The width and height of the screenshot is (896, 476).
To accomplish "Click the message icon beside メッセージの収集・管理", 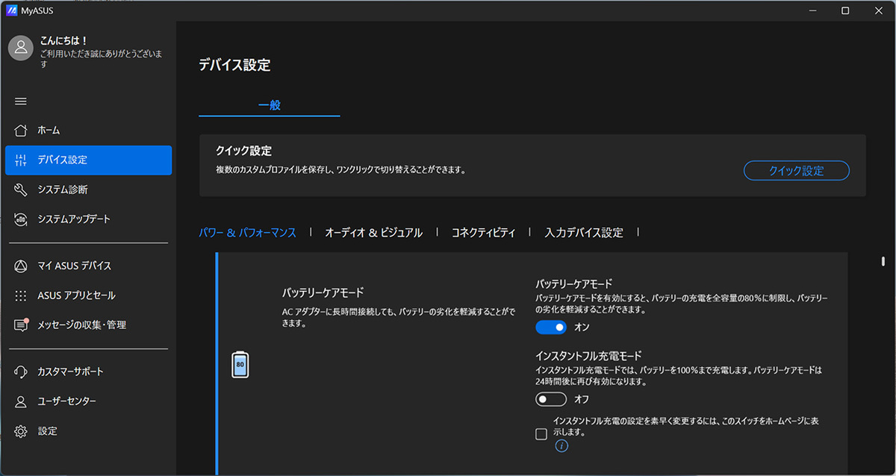I will coord(21,325).
